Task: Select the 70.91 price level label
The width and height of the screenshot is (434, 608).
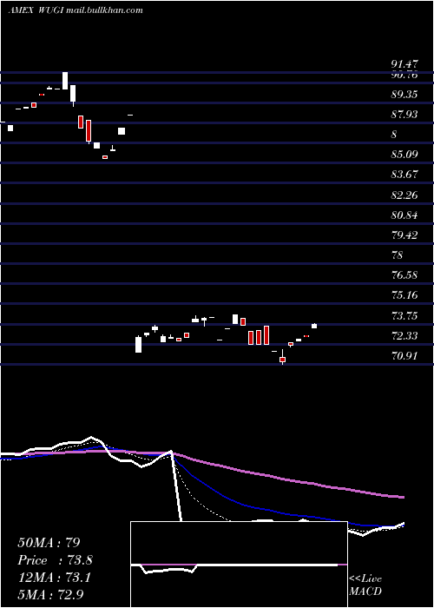Action: tap(404, 355)
